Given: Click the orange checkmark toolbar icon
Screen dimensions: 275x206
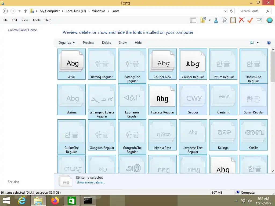Looking at the screenshot, I should tap(250, 20).
